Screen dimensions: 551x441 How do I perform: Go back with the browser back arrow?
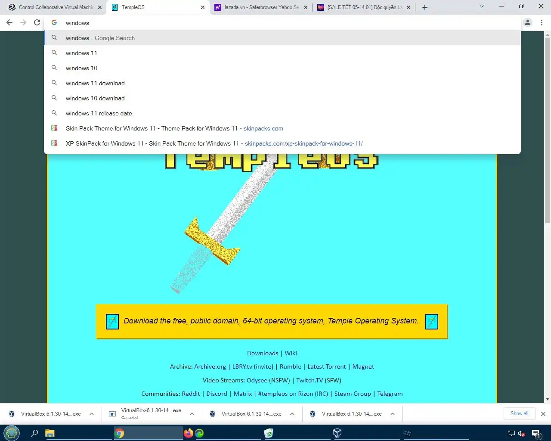point(9,22)
